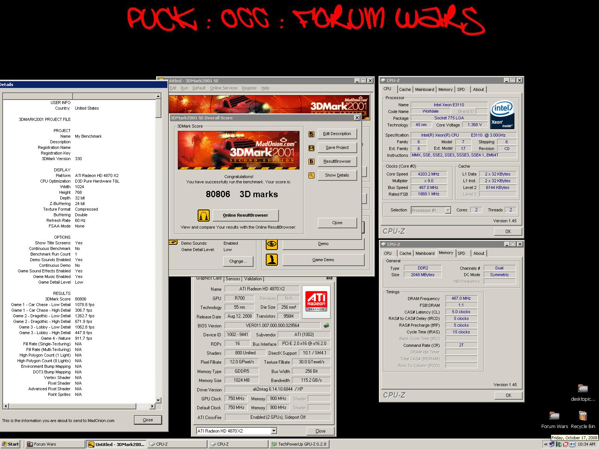Click OK in the upper CPU-Z window
Image resolution: width=599 pixels, height=449 pixels.
tap(508, 232)
